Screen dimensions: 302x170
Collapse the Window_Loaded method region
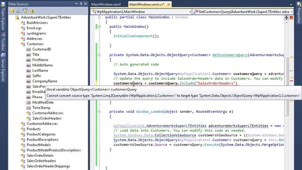coord(99,111)
